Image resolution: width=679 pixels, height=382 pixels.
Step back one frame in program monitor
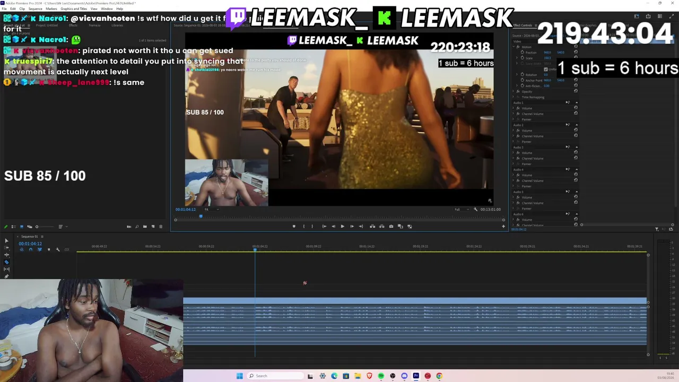point(333,227)
